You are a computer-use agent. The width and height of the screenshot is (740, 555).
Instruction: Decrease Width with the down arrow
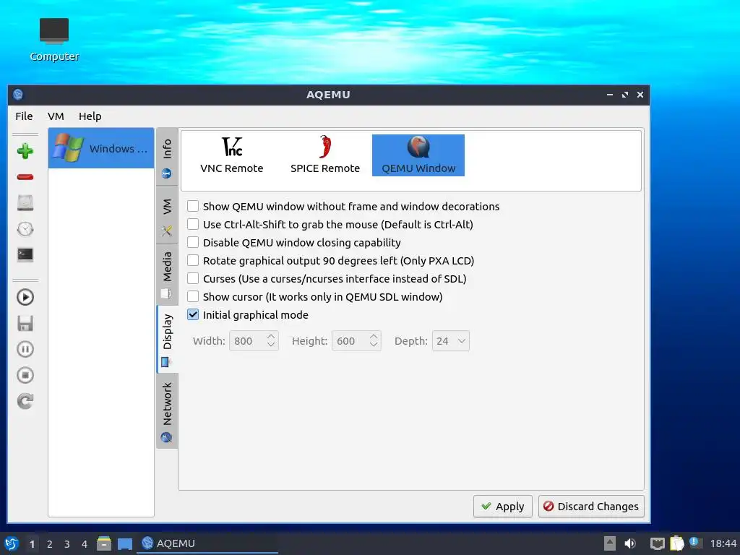coord(271,345)
